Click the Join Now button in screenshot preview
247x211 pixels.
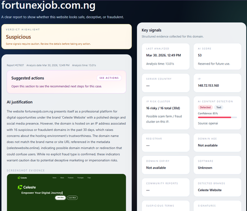pos(60,198)
